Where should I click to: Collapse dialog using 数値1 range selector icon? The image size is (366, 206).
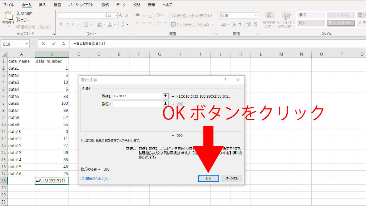(x=165, y=96)
